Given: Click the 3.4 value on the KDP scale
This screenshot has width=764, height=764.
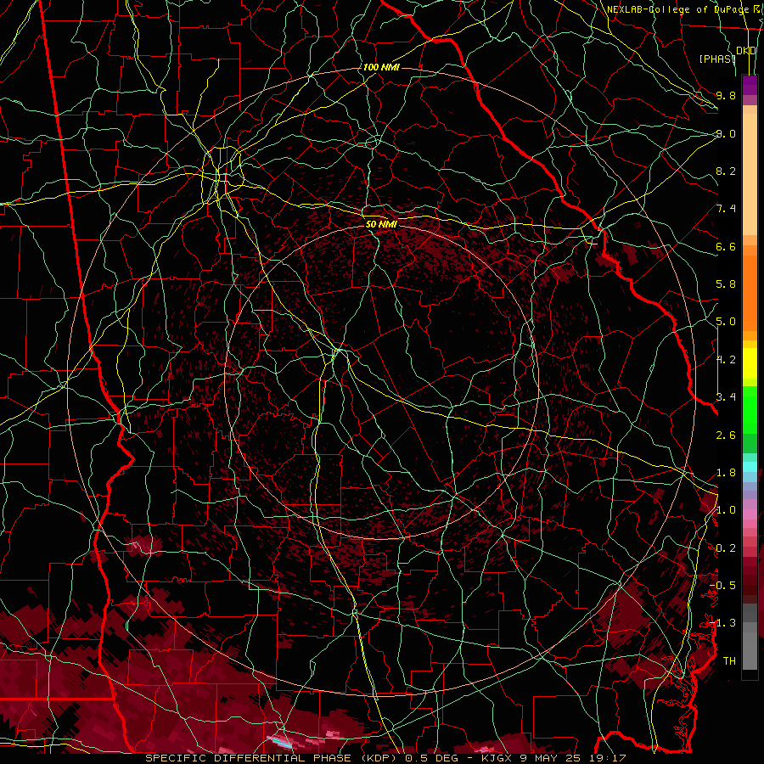Looking at the screenshot, I should [726, 396].
